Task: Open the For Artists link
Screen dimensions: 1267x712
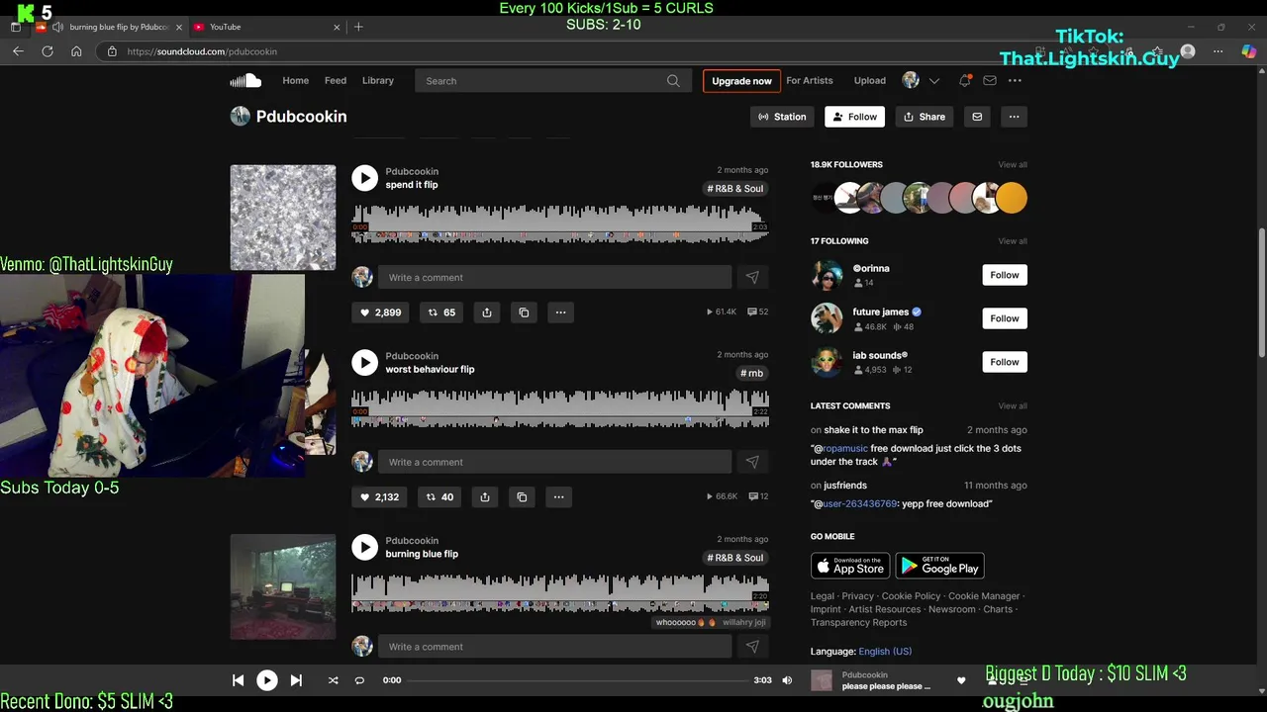Action: (810, 81)
